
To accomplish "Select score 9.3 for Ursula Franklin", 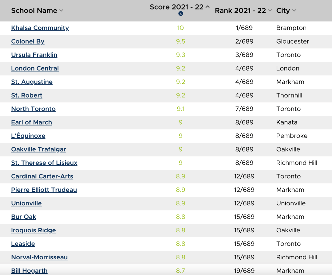I will (x=181, y=55).
